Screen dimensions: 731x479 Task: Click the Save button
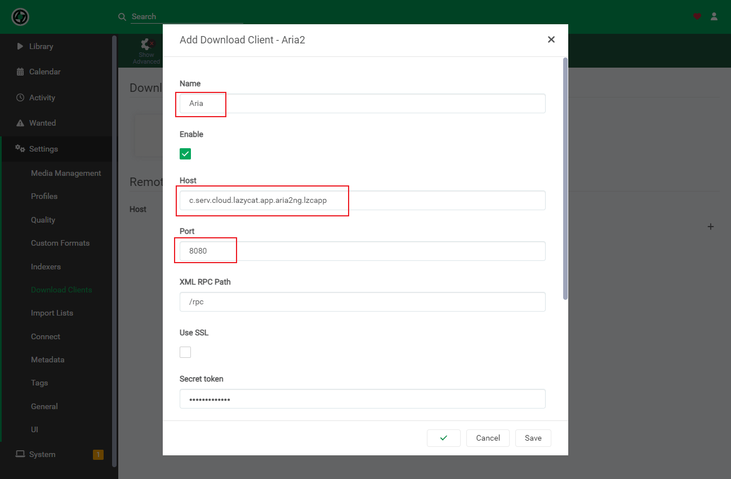click(533, 438)
